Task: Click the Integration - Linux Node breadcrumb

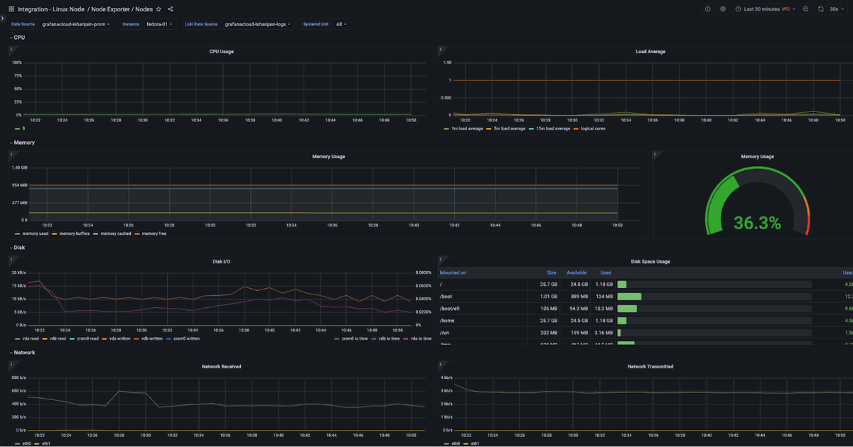Action: tap(50, 9)
